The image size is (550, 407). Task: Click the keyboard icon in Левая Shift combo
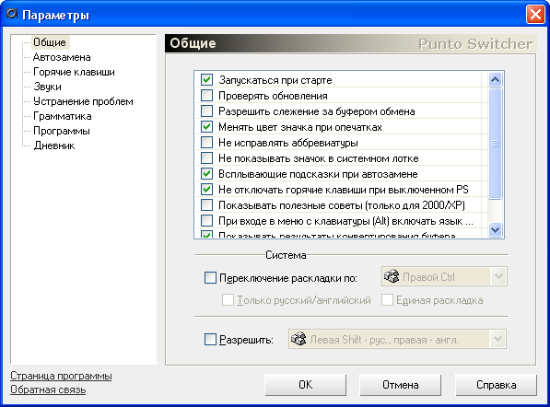(x=298, y=339)
